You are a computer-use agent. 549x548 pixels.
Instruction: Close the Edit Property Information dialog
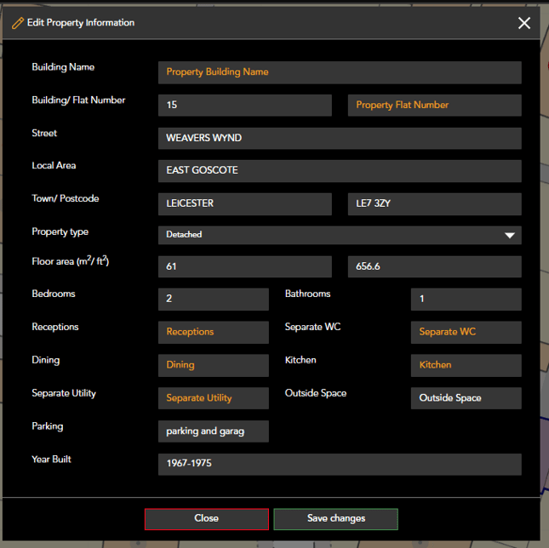(524, 23)
